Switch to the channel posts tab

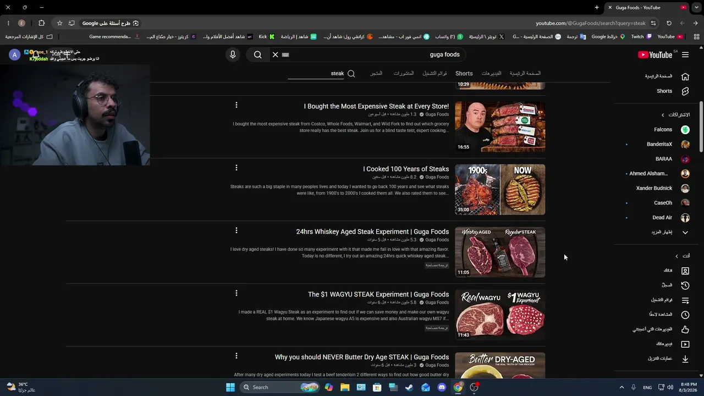coord(404,73)
